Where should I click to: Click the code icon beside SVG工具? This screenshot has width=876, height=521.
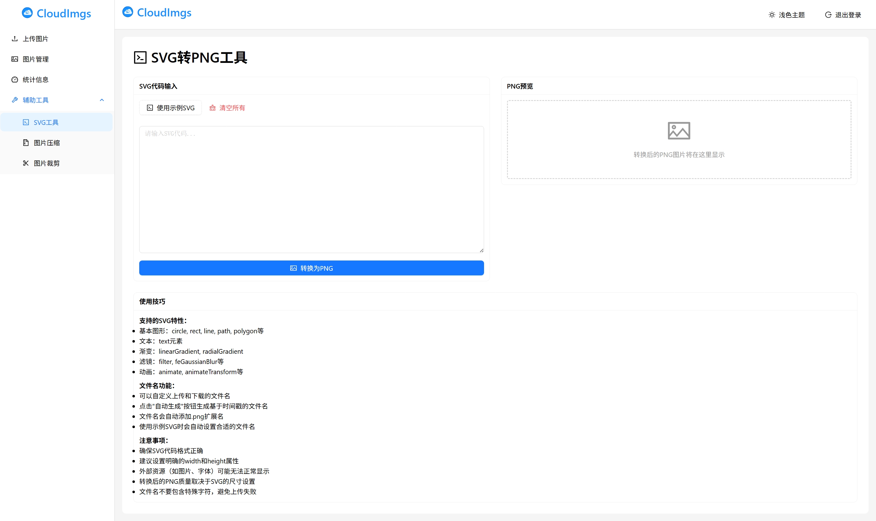26,122
